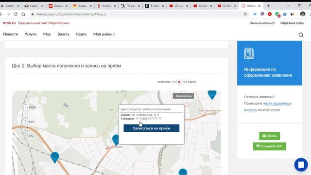Open a new browser tab

[268, 6]
